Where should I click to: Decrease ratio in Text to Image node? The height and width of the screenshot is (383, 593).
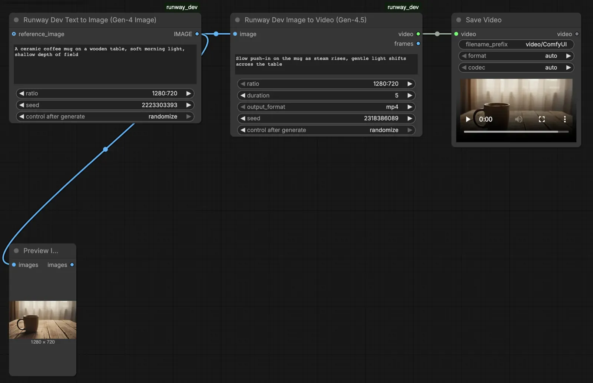[x=21, y=93]
